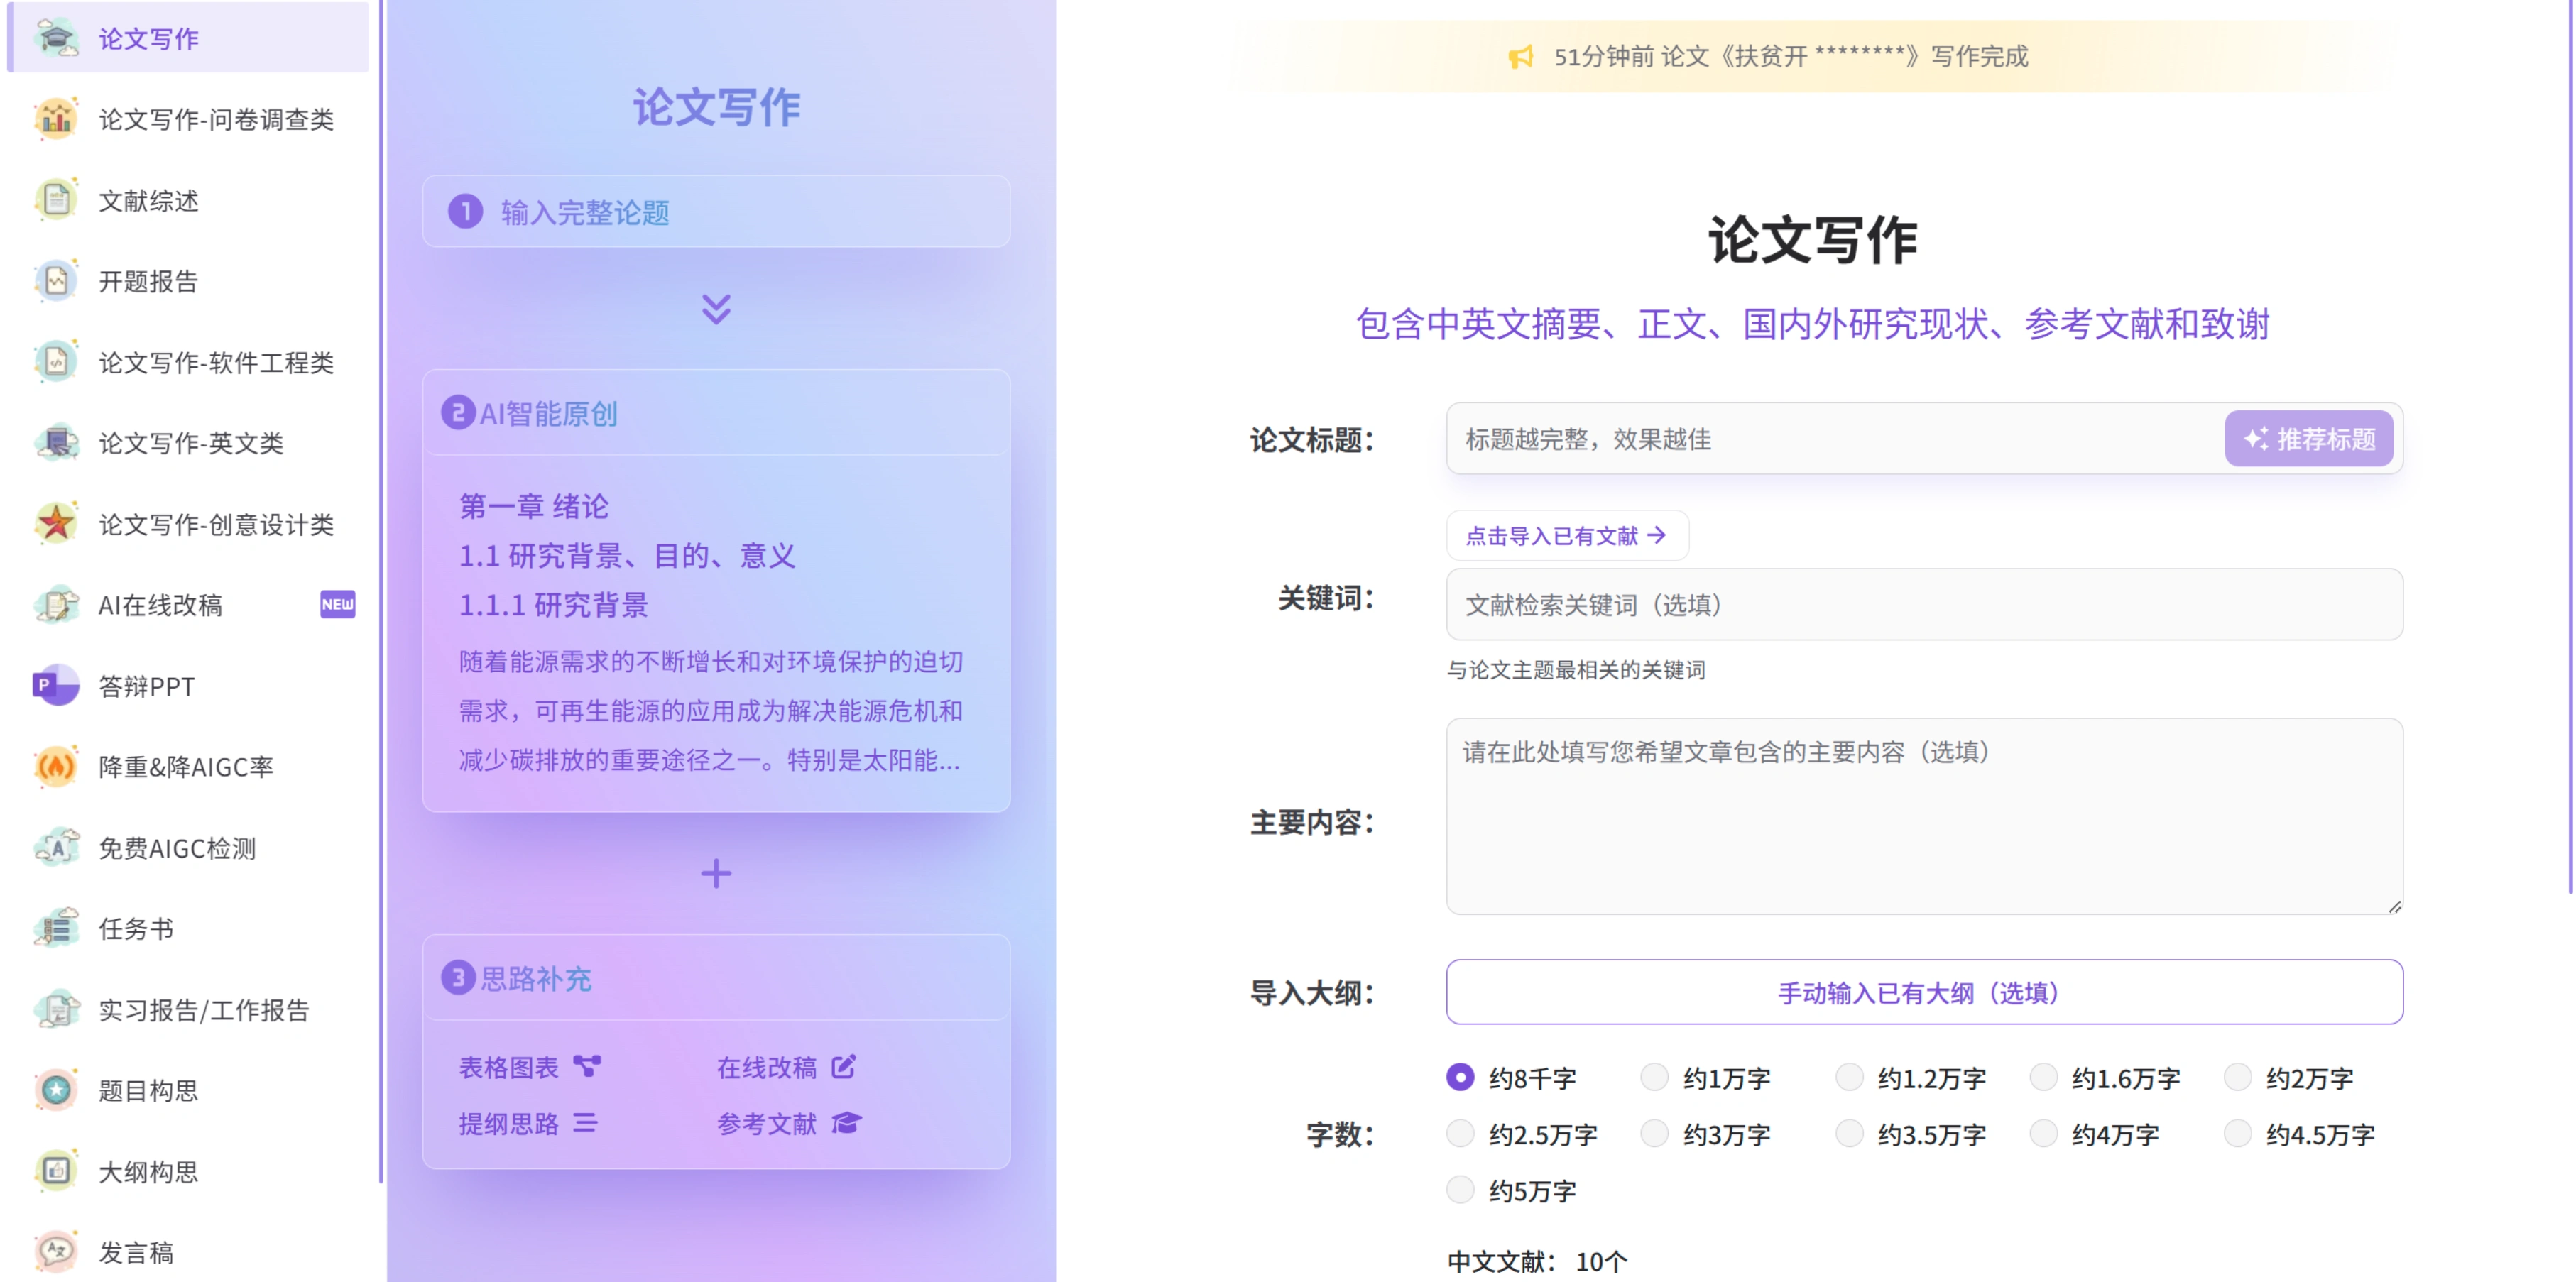Open the 开题报告 tool
The image size is (2576, 1282).
[x=150, y=281]
